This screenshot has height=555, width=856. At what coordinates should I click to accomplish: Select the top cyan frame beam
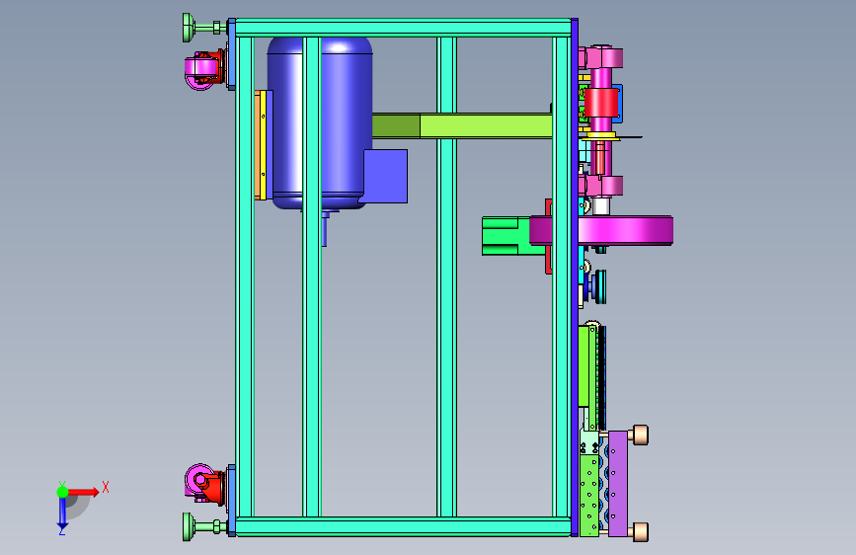click(x=403, y=28)
